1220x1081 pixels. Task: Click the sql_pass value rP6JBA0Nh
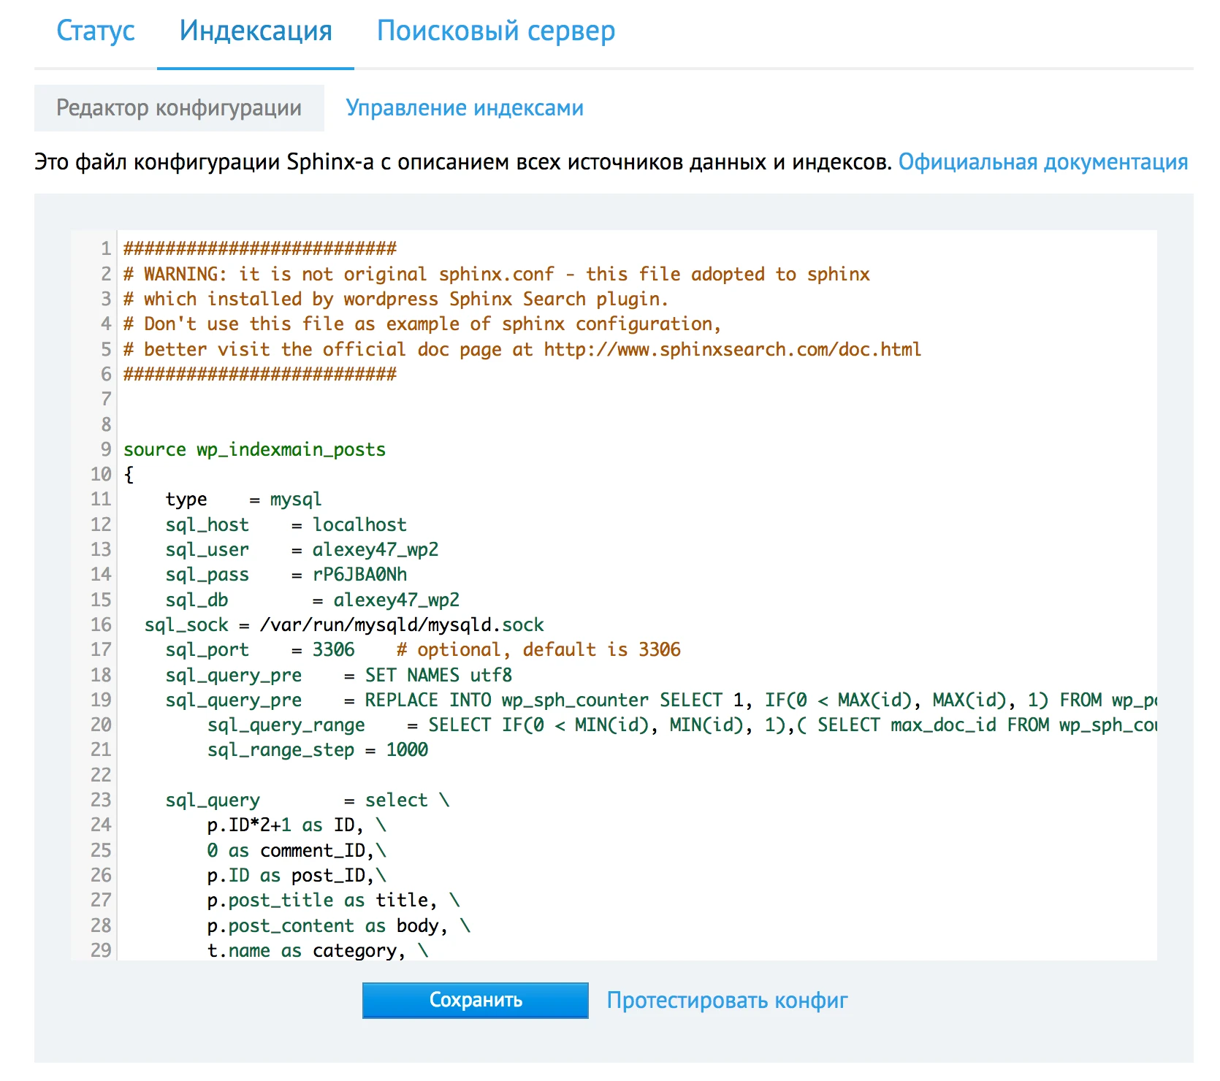pyautogui.click(x=359, y=575)
